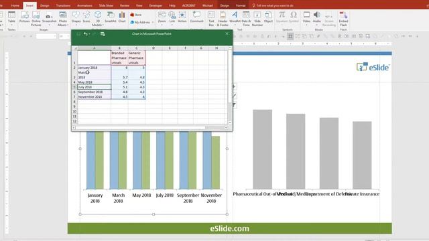Switch to the Design tab
The image size is (429, 241).
[45, 5]
